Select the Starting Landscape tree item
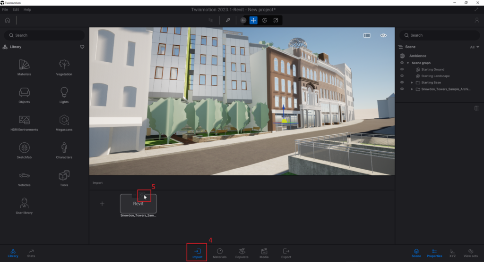Screen dimensions: 484x262 [435, 76]
